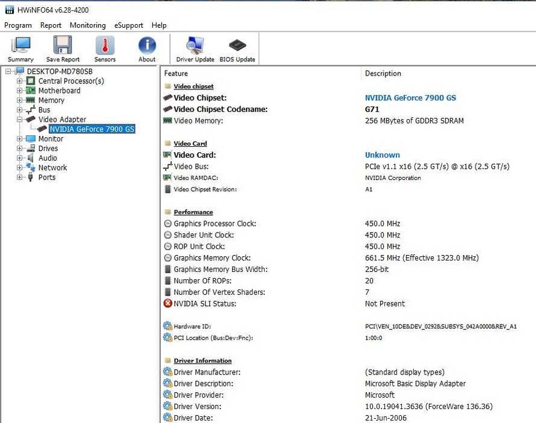Click the Performance section heading
The image size is (536, 423).
pos(193,212)
